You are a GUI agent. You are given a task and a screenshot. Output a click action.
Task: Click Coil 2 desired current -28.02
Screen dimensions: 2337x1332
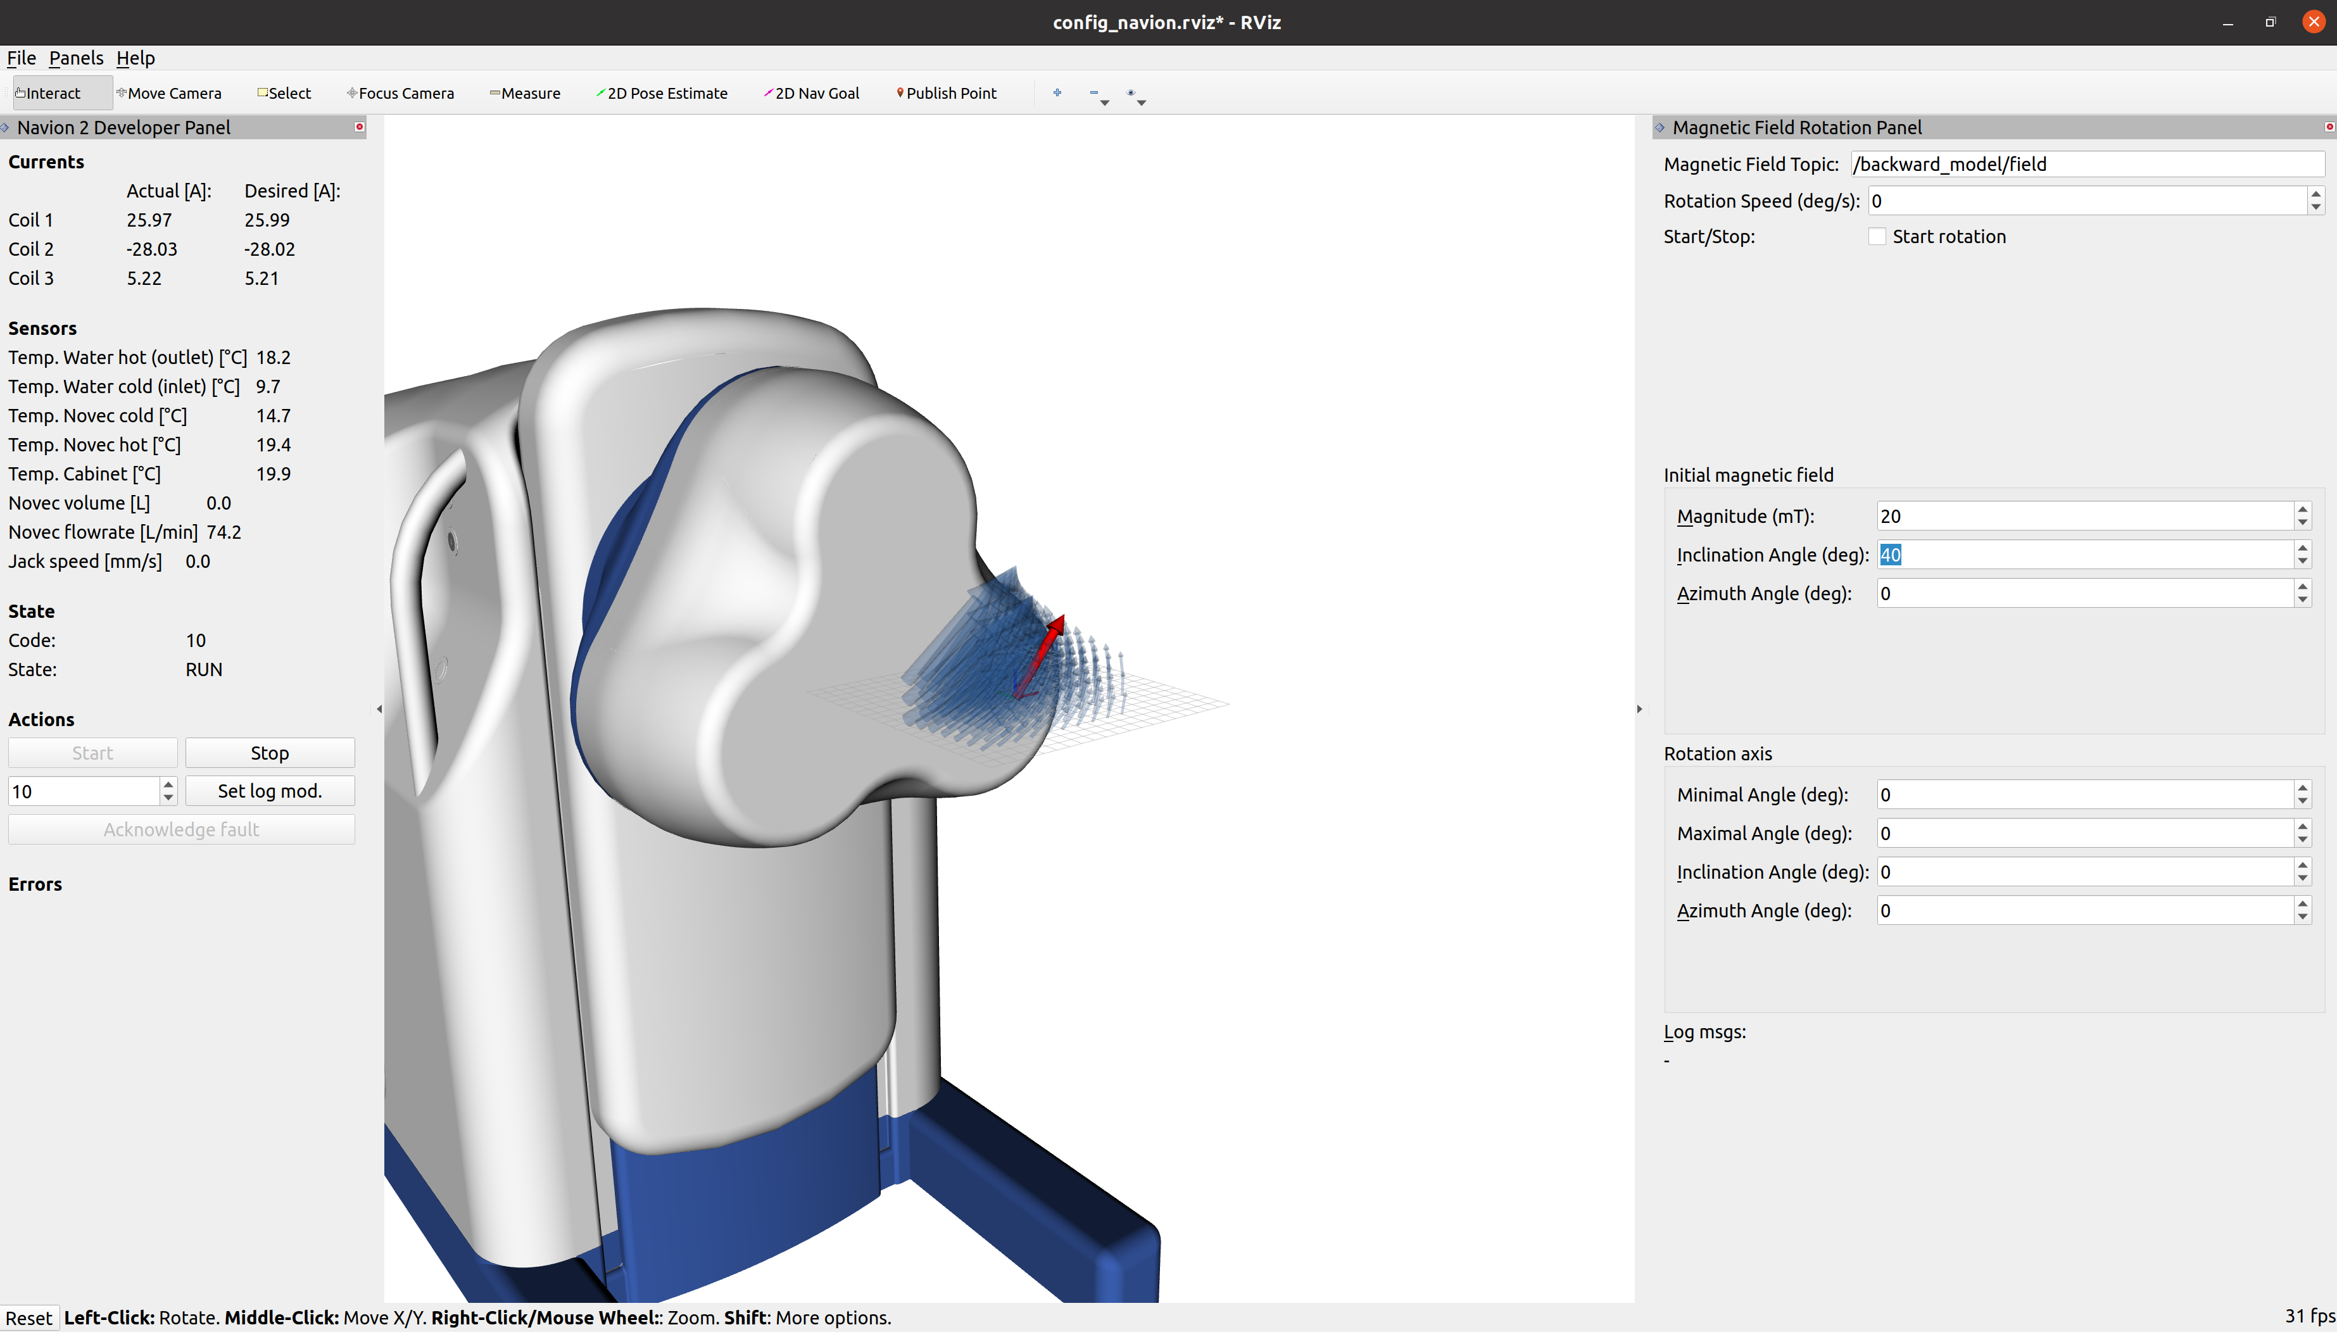(x=269, y=249)
